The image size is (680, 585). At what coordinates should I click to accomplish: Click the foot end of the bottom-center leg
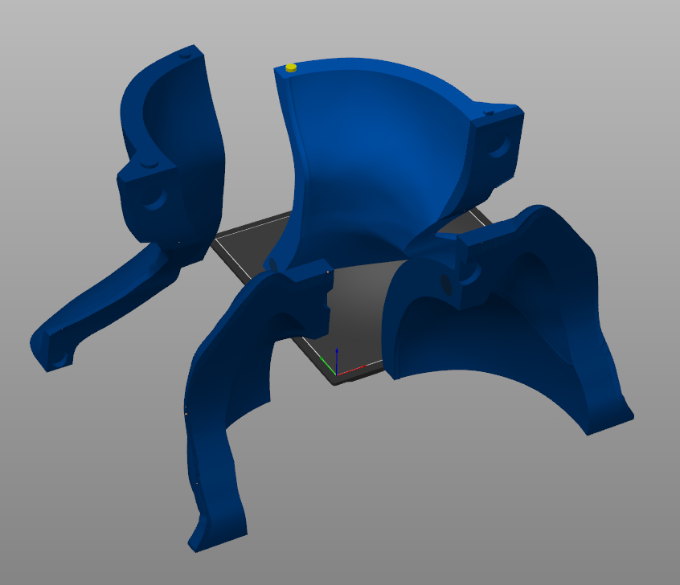pos(211,534)
